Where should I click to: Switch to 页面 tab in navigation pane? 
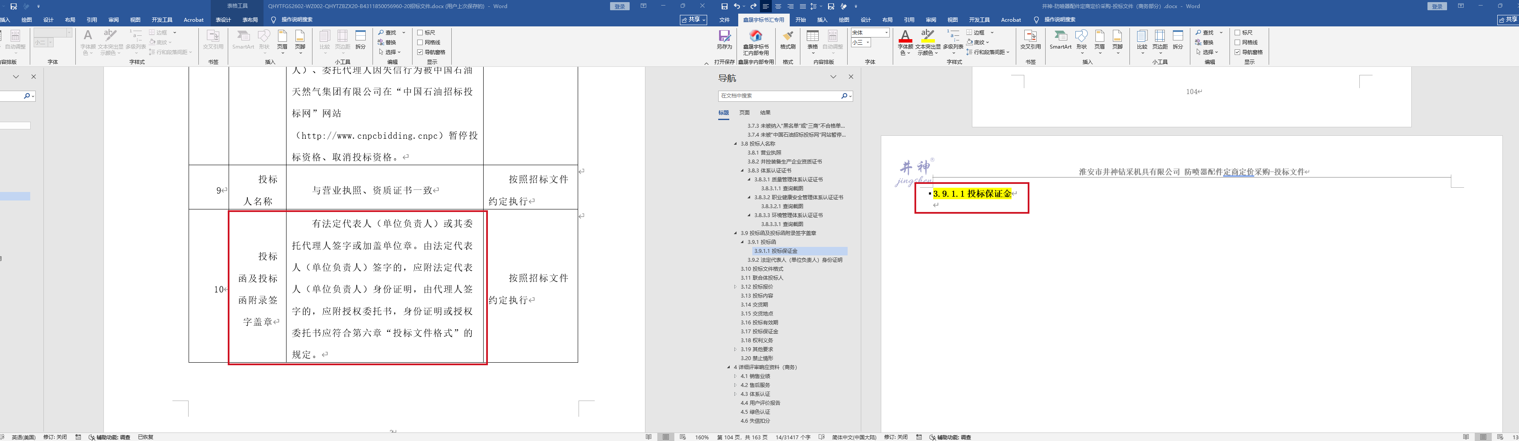click(745, 113)
